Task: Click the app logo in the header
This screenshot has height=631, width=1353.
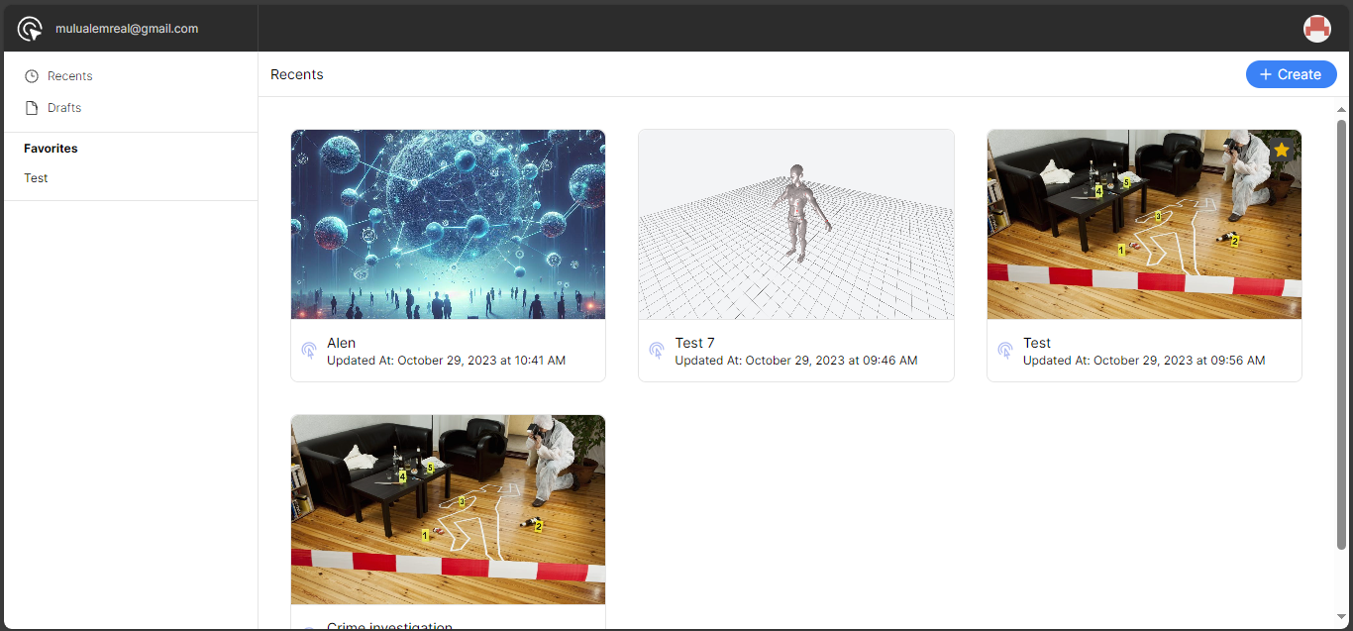Action: (31, 29)
